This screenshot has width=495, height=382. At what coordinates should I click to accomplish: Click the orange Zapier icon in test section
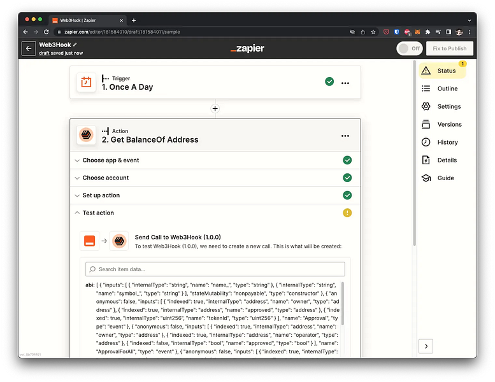point(89,241)
